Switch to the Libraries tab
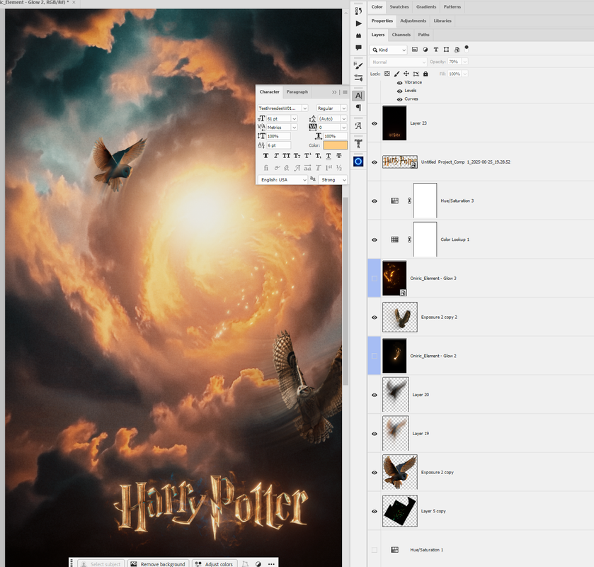594x567 pixels. (x=442, y=21)
